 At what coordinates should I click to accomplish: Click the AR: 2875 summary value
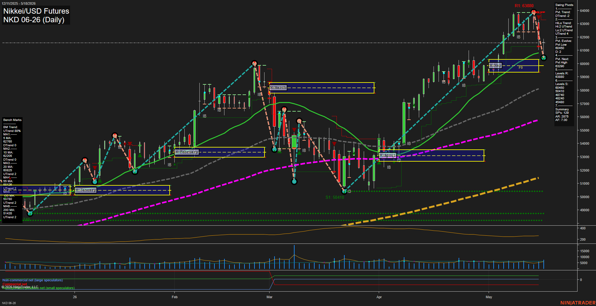pyautogui.click(x=562, y=116)
